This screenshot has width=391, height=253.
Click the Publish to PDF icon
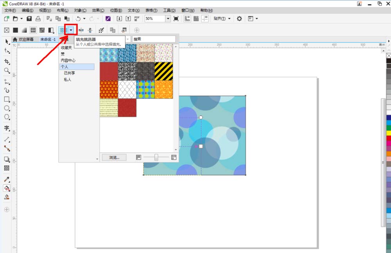[137, 19]
